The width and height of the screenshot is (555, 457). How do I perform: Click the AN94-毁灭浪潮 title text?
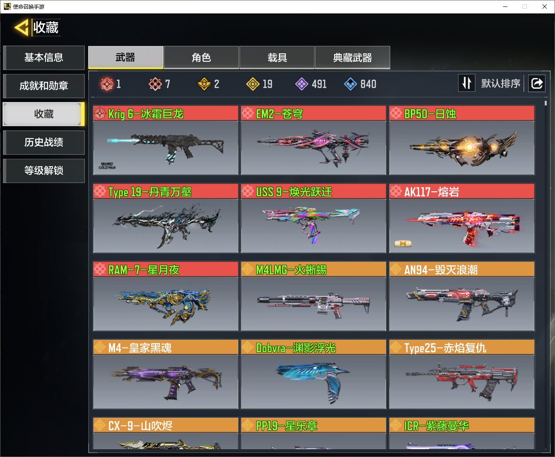[441, 270]
